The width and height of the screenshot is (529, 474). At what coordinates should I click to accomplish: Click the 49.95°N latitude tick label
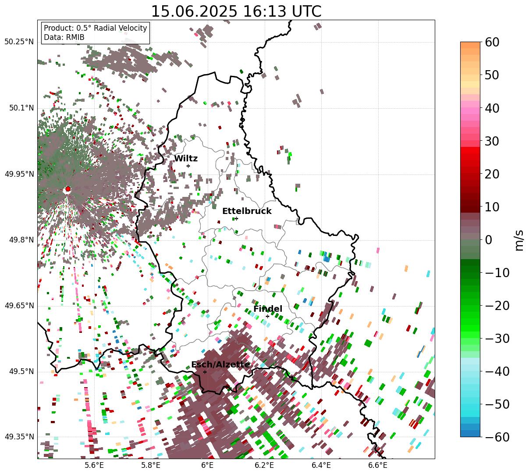19,174
